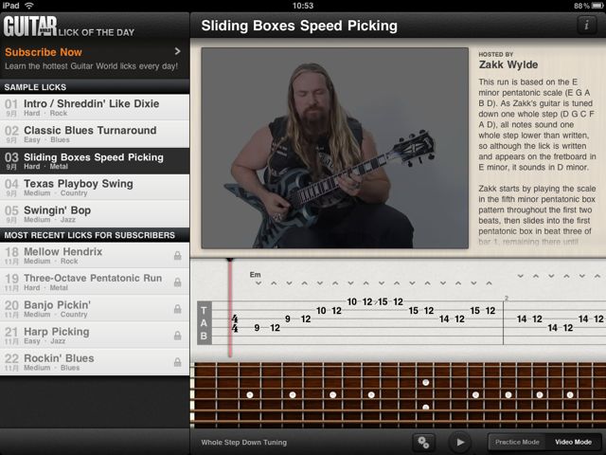Click the Wi-Fi status icon

29,6
